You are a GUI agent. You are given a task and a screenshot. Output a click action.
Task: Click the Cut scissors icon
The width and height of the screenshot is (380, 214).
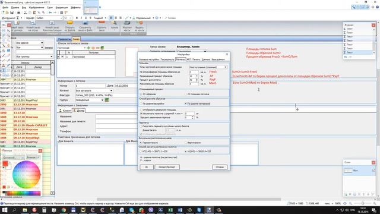click(25, 12)
